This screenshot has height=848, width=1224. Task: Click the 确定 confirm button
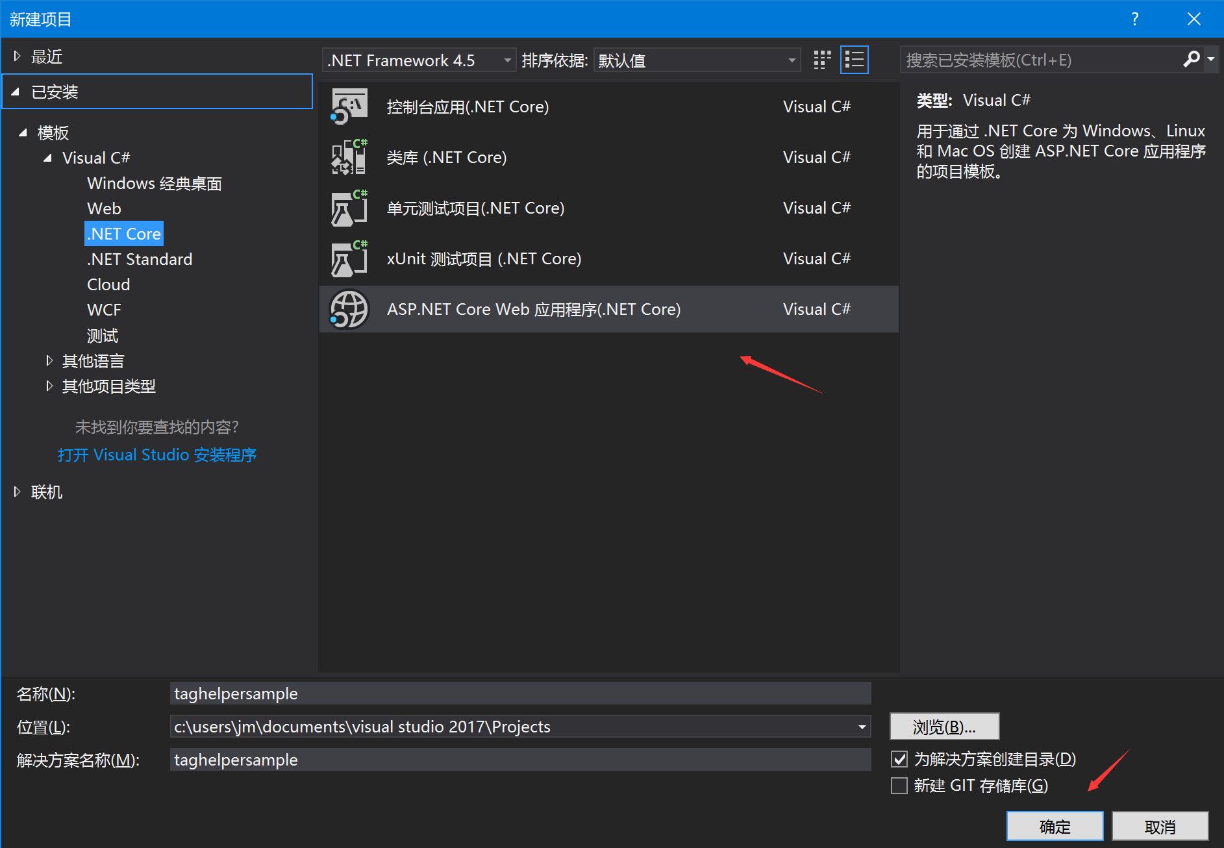point(1055,827)
